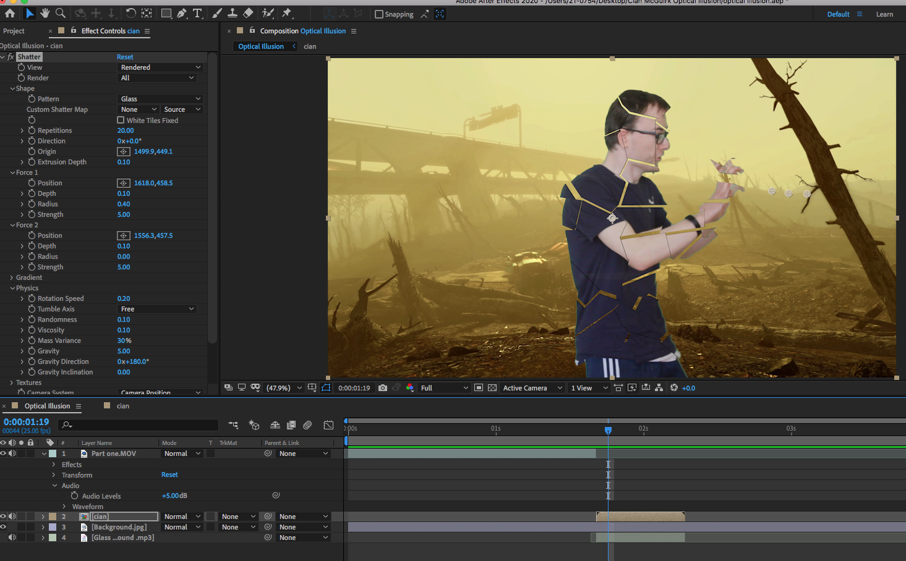Screen dimensions: 906x561
Task: Open the channel RGB color icon
Action: pyautogui.click(x=409, y=388)
